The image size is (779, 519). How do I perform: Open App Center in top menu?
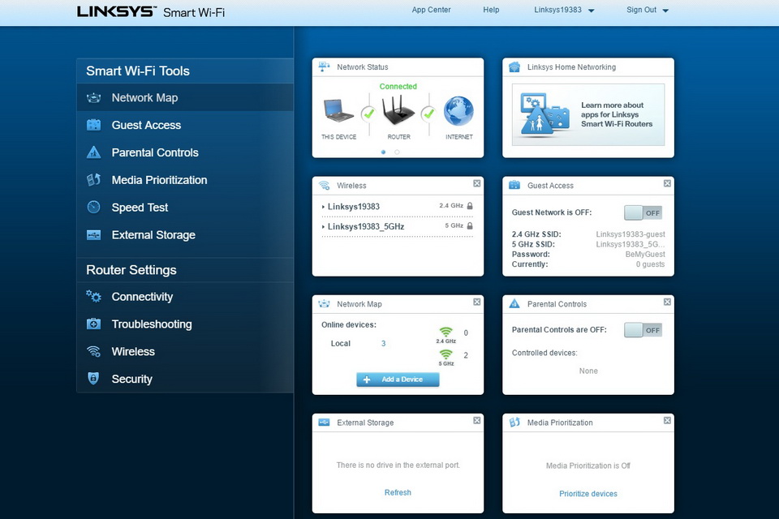tap(431, 10)
